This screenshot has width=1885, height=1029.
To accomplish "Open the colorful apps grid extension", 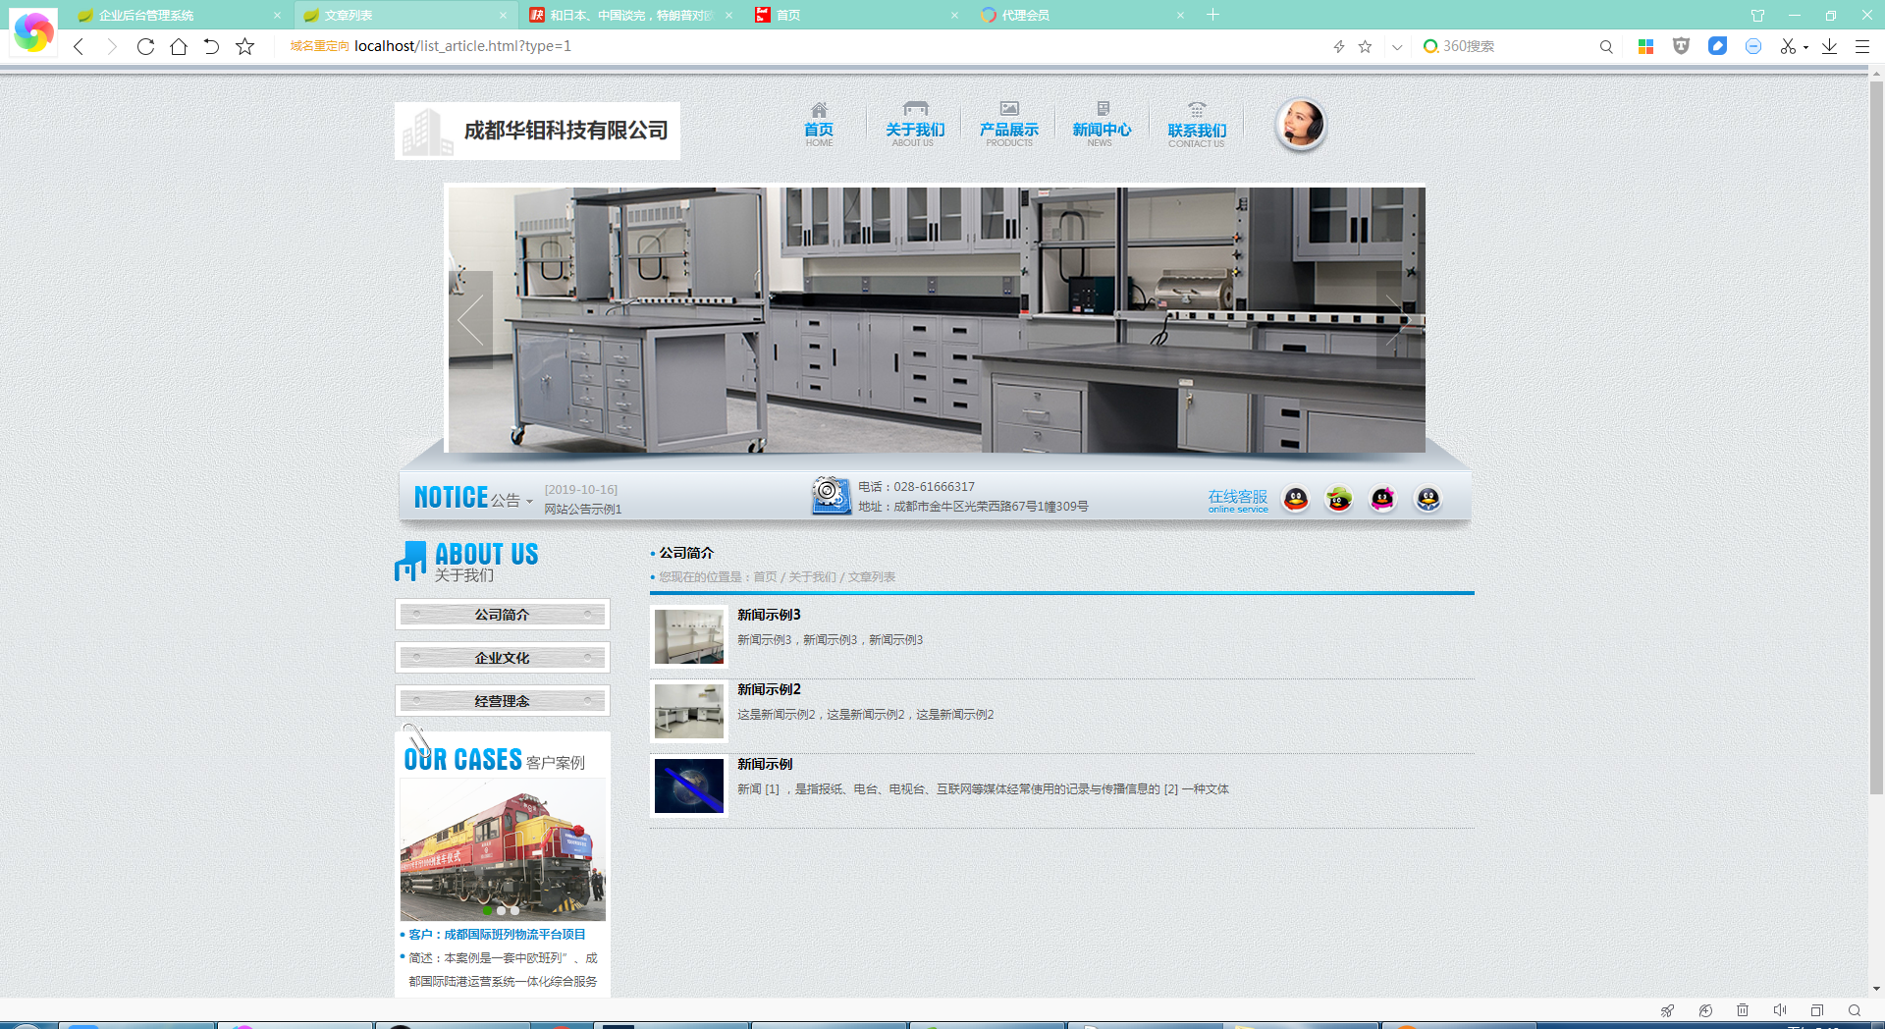I will 1646,46.
